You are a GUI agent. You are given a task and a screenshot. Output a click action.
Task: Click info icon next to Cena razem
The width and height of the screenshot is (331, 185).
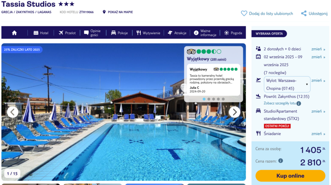coord(281,161)
